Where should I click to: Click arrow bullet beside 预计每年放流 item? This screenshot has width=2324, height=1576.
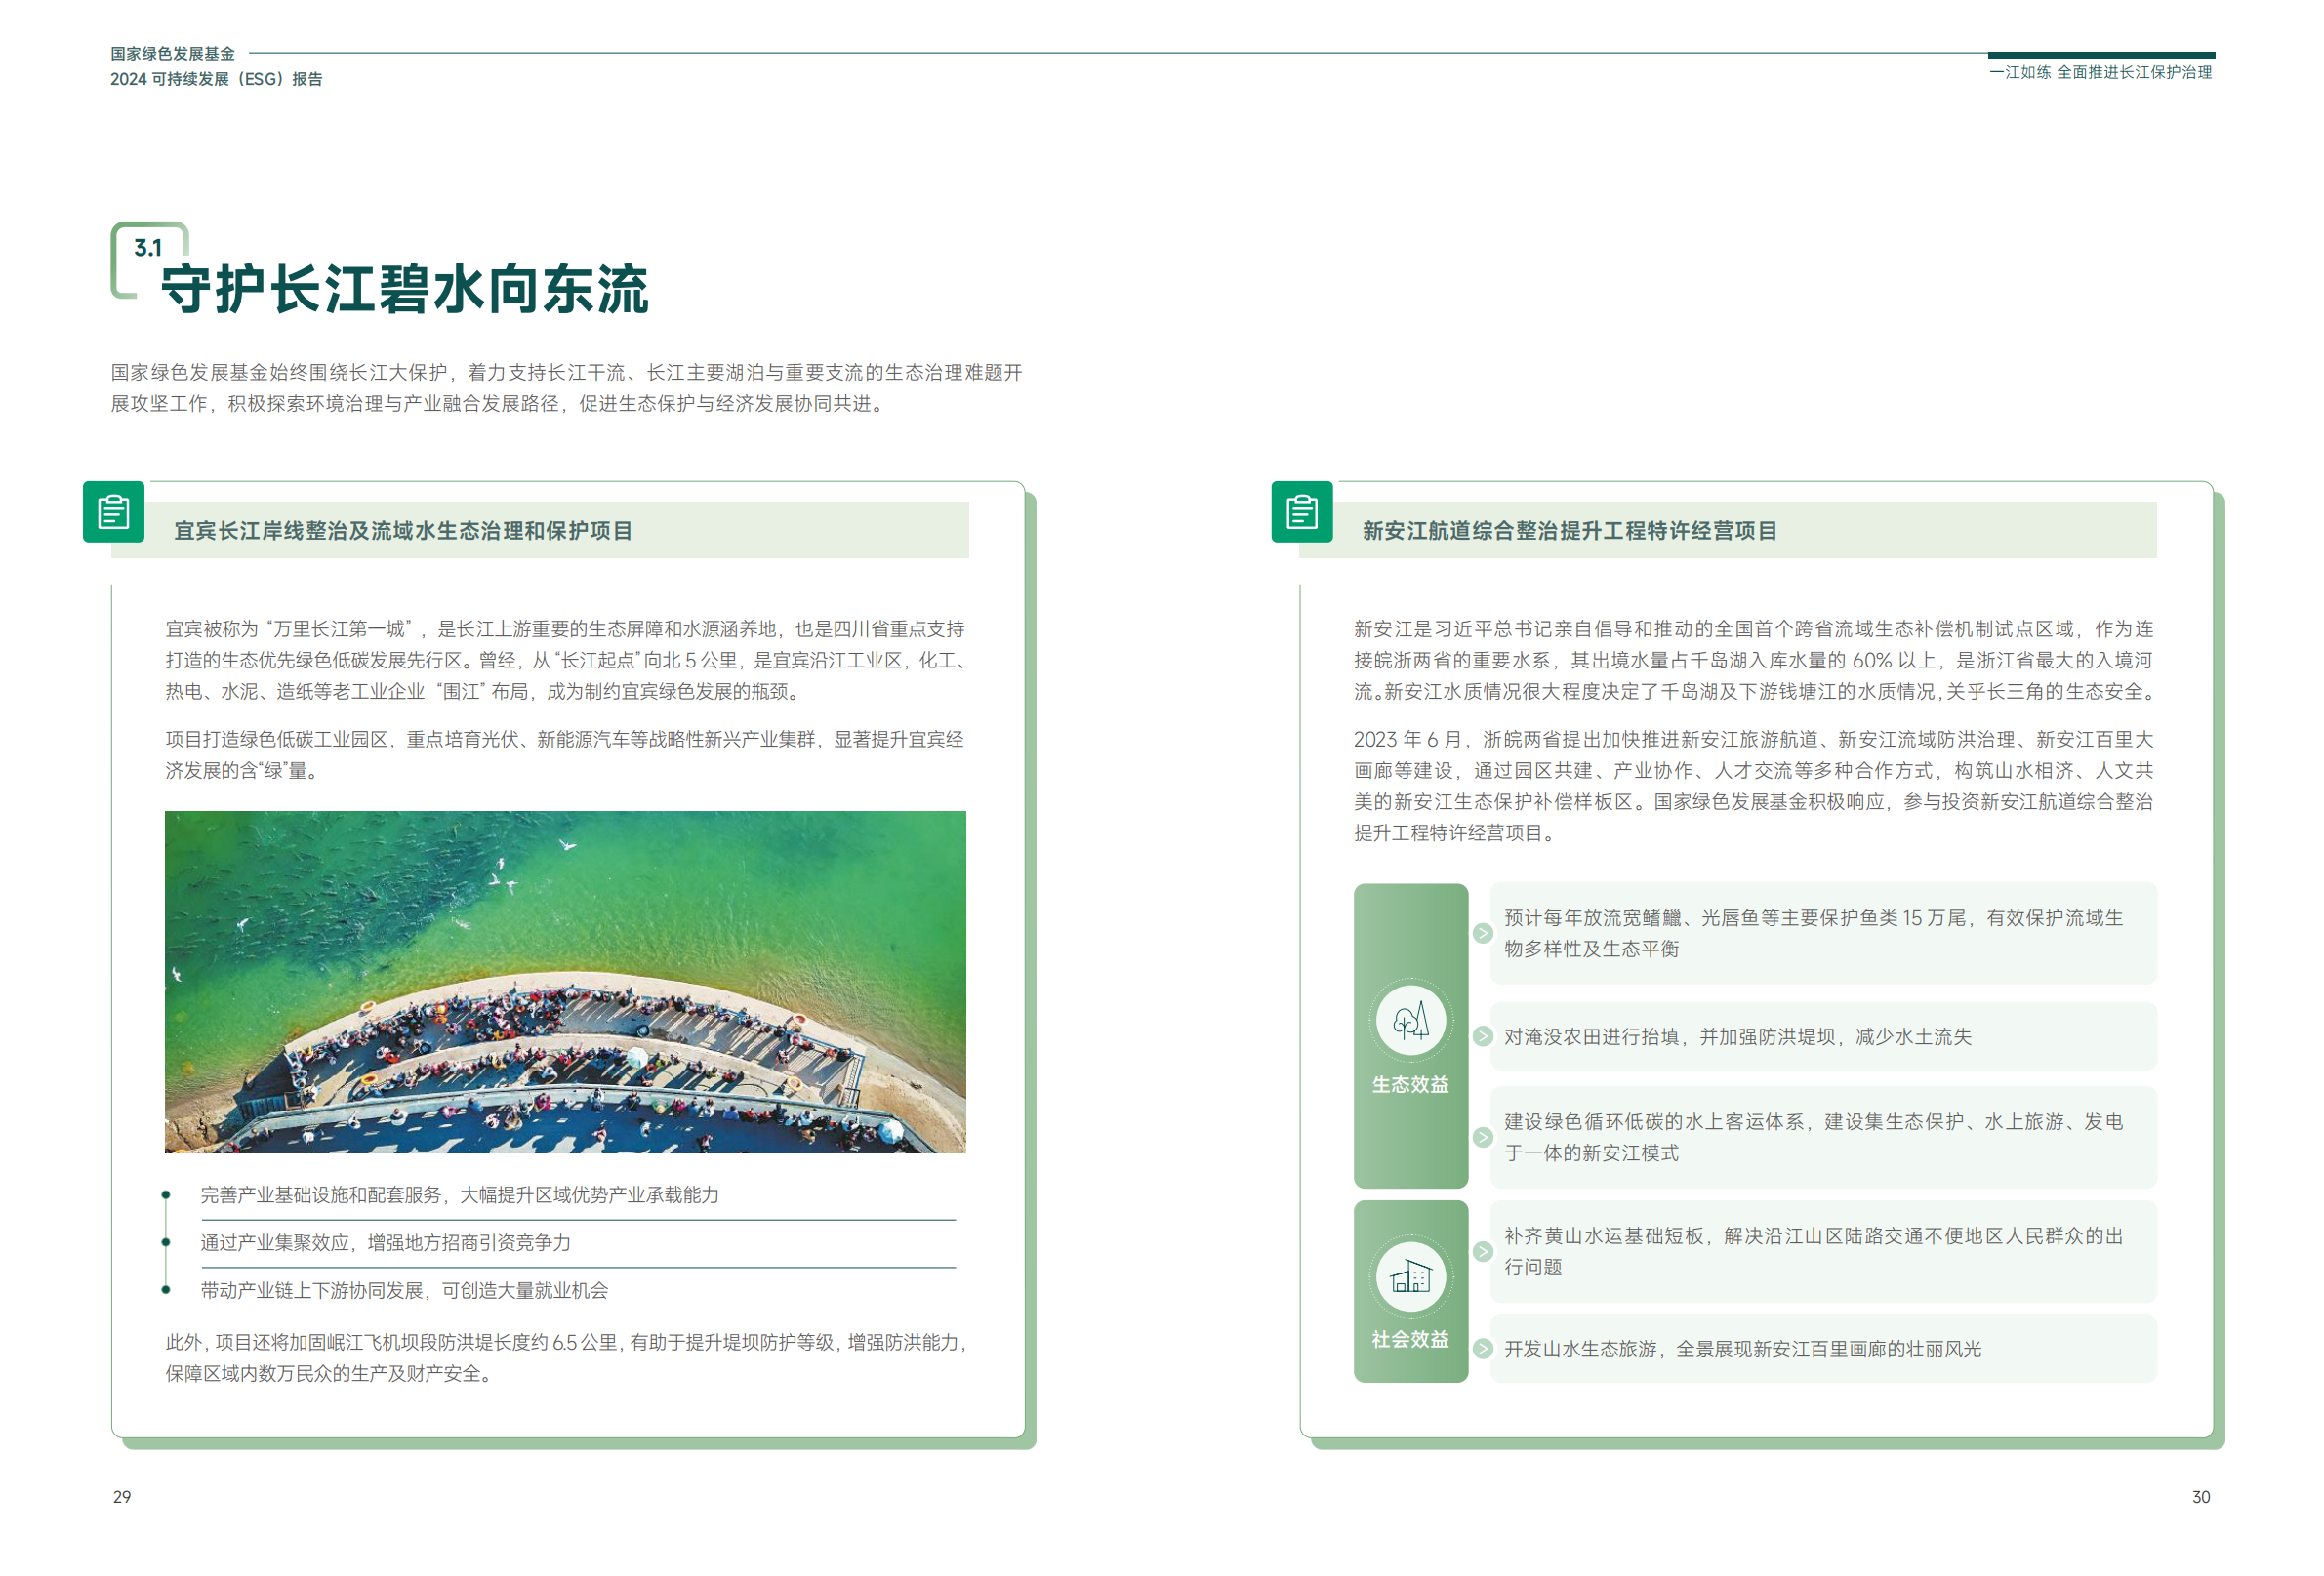point(1482,933)
